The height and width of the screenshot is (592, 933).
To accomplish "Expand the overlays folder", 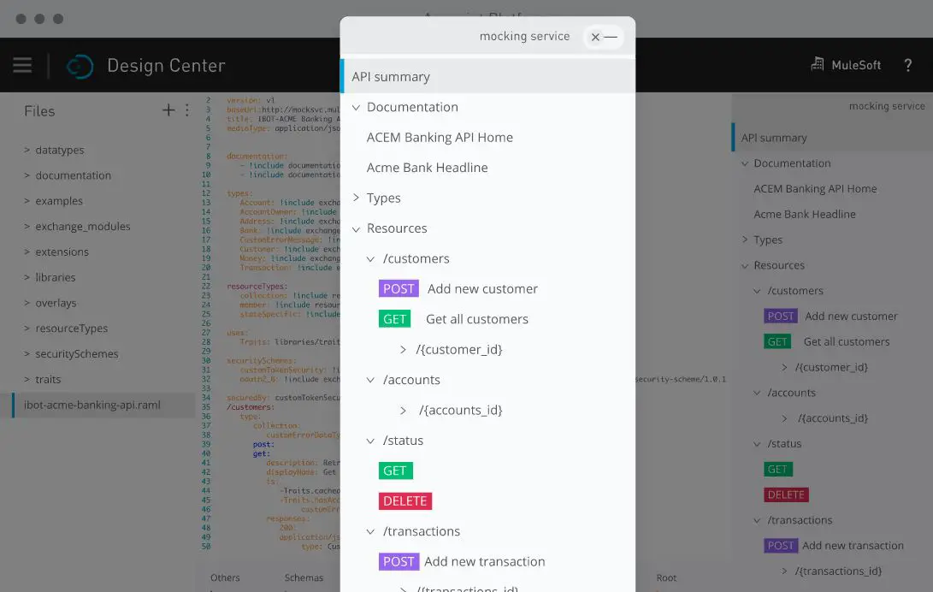I will click(x=27, y=303).
